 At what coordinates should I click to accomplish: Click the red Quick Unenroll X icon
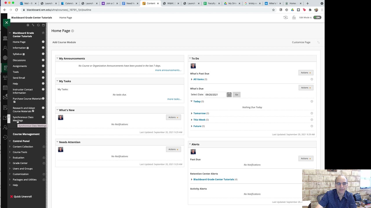pos(12,196)
